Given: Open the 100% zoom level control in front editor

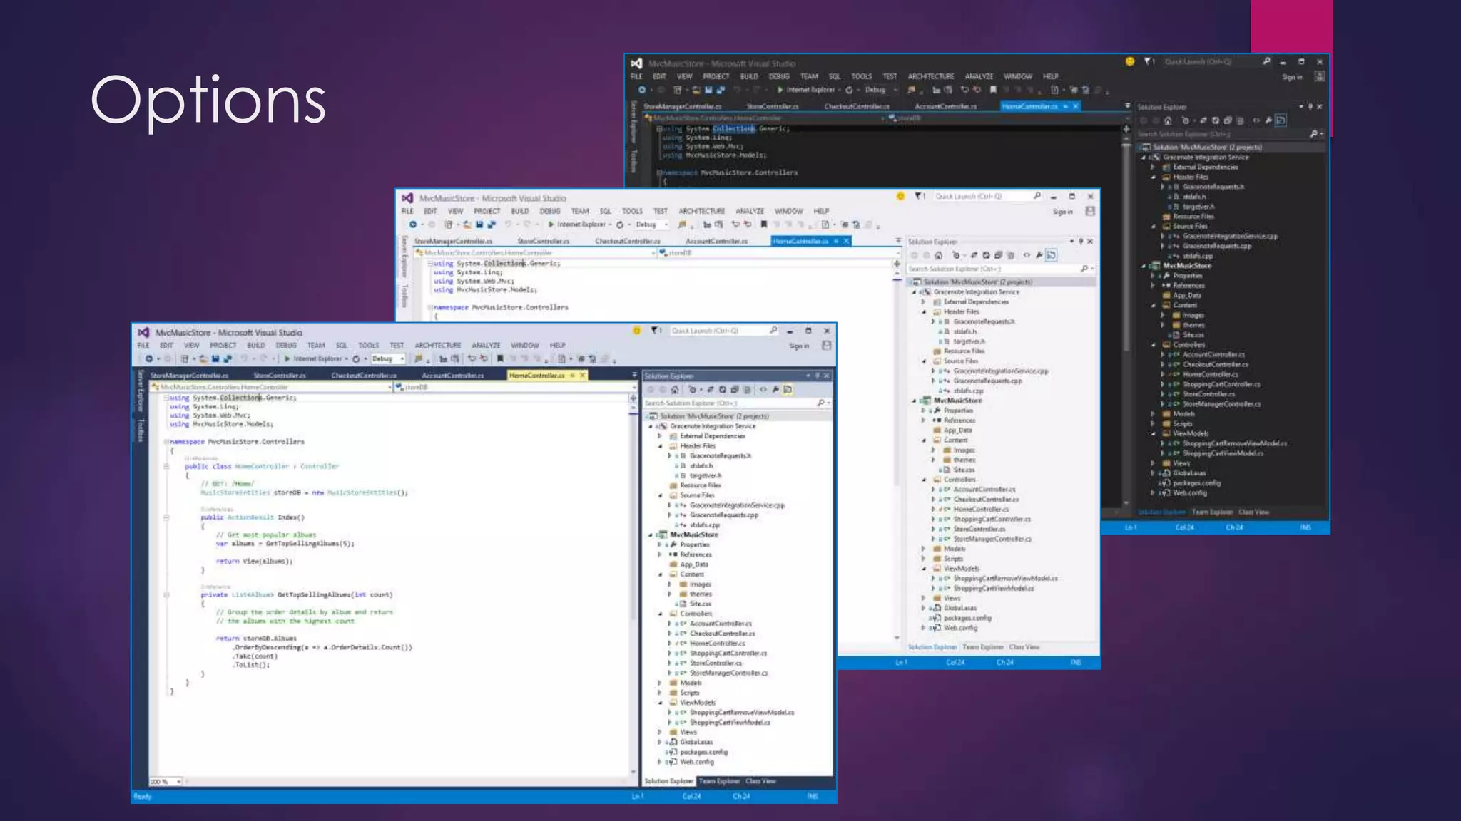Looking at the screenshot, I should [x=165, y=782].
